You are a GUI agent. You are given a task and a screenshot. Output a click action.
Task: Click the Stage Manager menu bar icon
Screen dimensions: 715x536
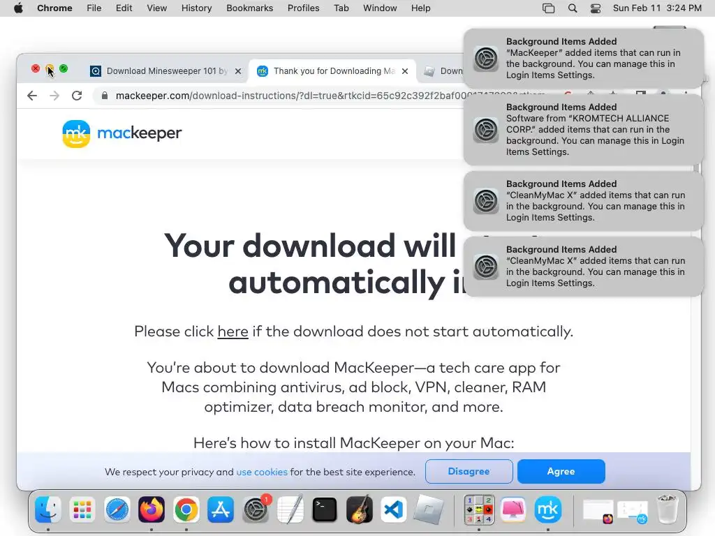tap(549, 8)
